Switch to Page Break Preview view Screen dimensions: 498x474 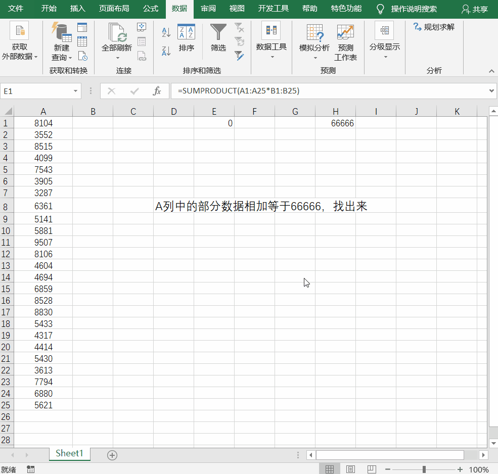point(372,469)
